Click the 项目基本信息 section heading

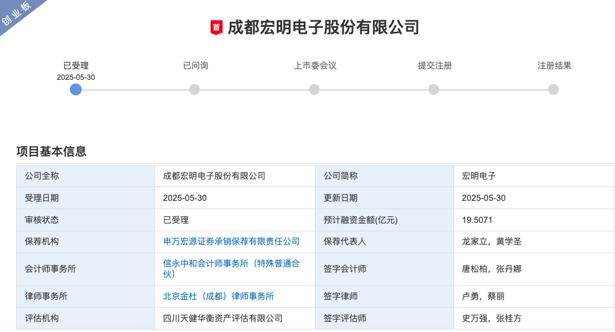click(51, 151)
